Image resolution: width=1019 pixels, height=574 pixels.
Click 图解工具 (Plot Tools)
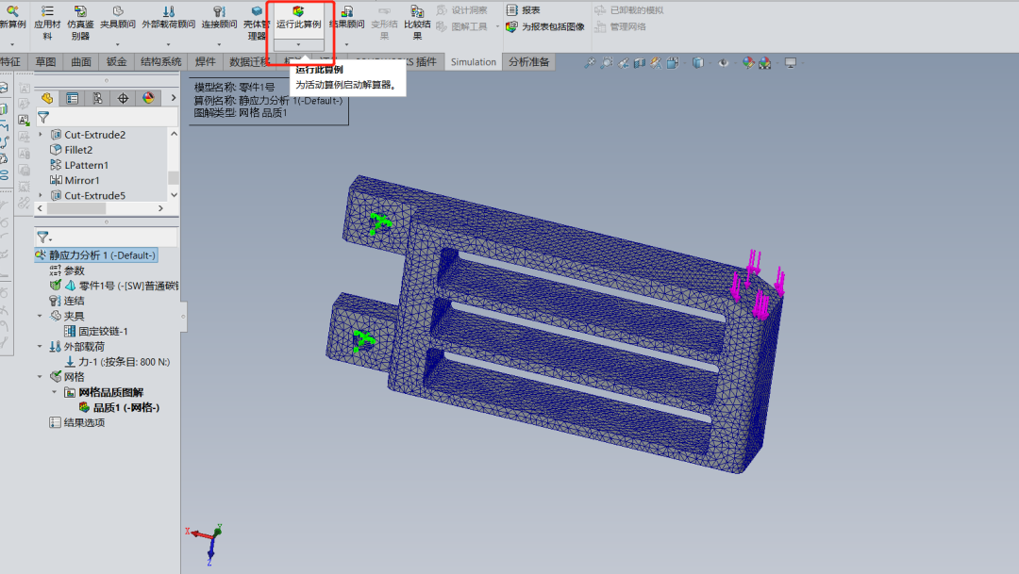tap(461, 26)
